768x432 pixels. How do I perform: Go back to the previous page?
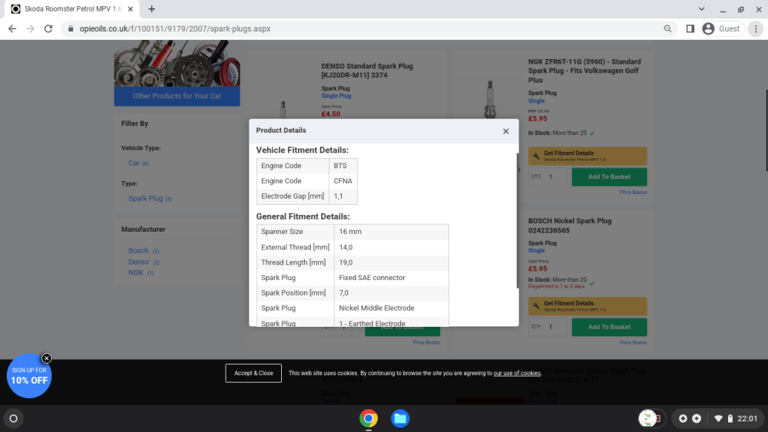pos(12,29)
